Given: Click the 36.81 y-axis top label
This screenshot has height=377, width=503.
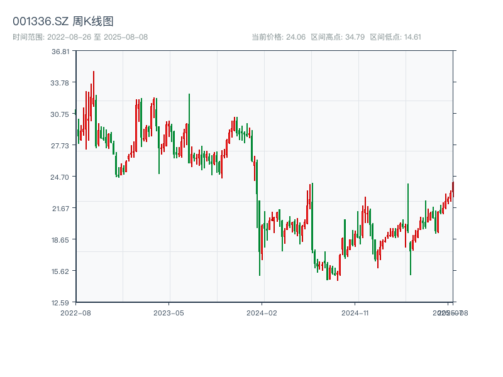Looking at the screenshot, I should point(60,52).
